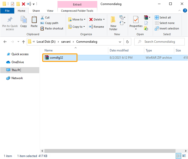Screen dimensions: 188x159
Task: Refresh the Commondialog folder view
Action: 127,42
